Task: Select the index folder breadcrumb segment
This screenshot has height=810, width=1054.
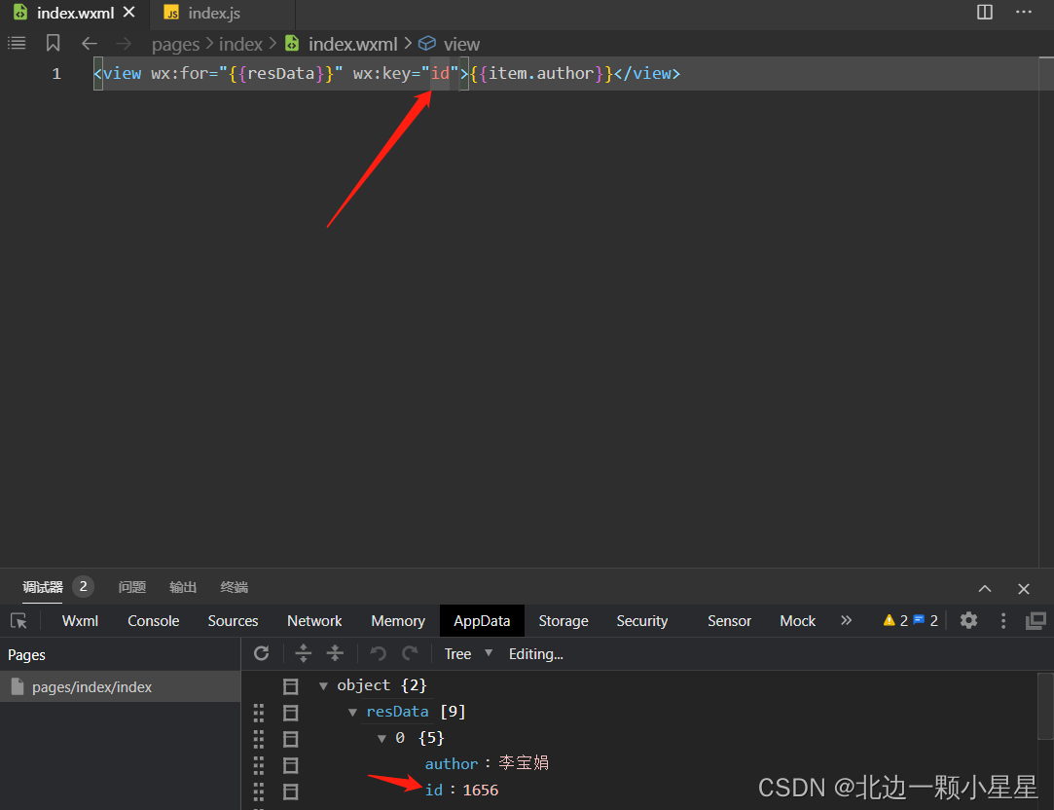Action: pos(240,45)
